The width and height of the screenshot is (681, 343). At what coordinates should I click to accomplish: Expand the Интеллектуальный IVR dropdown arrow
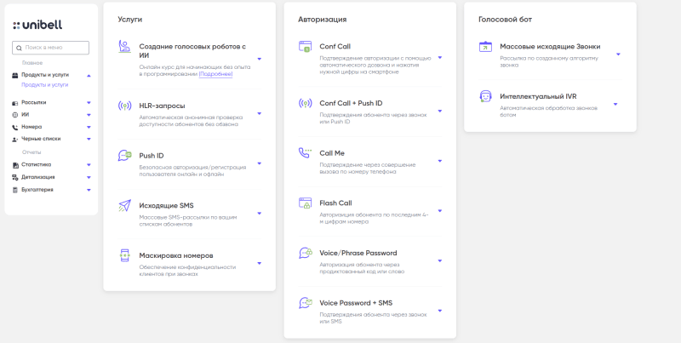pyautogui.click(x=615, y=104)
